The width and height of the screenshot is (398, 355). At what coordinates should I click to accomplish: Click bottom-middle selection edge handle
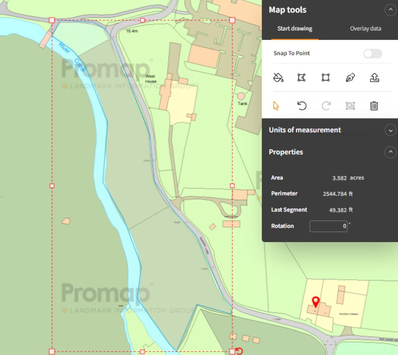pos(142,352)
